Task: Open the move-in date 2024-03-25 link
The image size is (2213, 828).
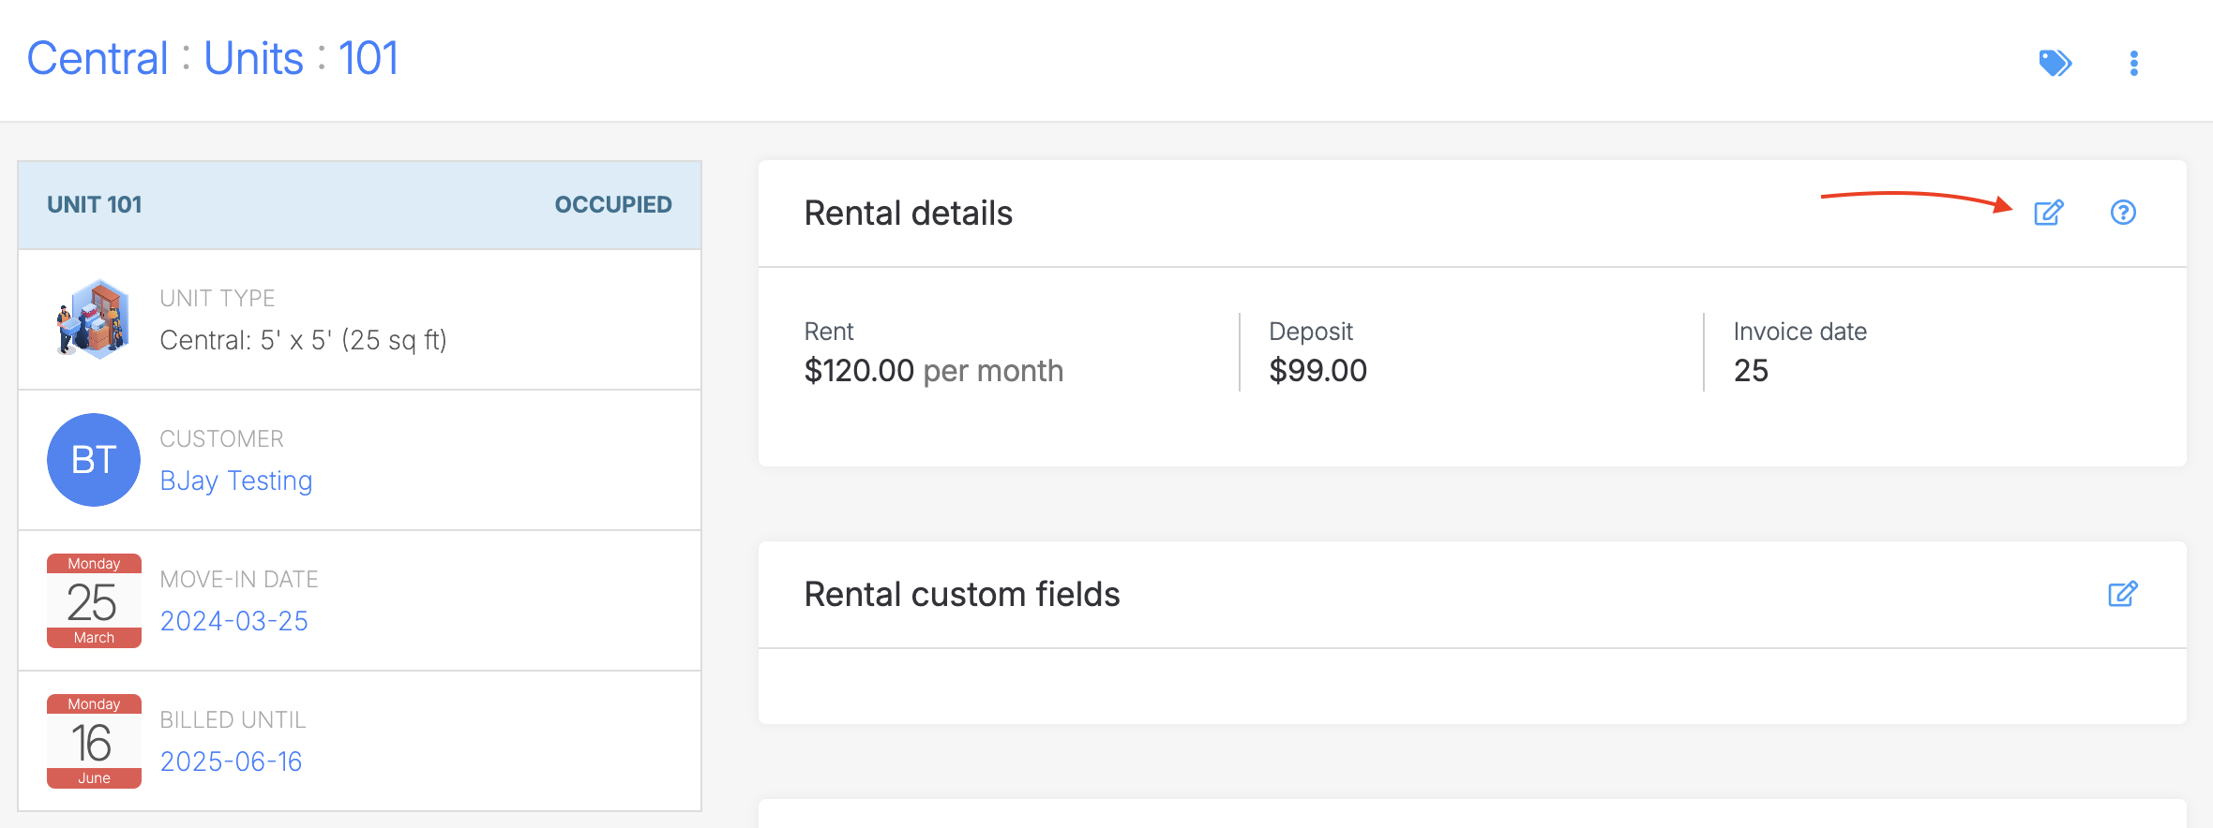Action: pos(234,621)
